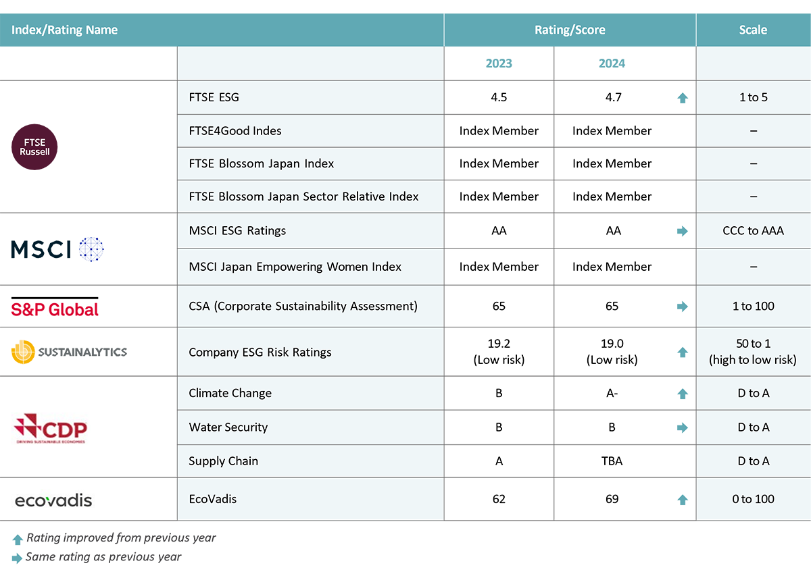The width and height of the screenshot is (811, 578).
Task: Select the EcoVadis 2023 score of 62
Action: [499, 499]
